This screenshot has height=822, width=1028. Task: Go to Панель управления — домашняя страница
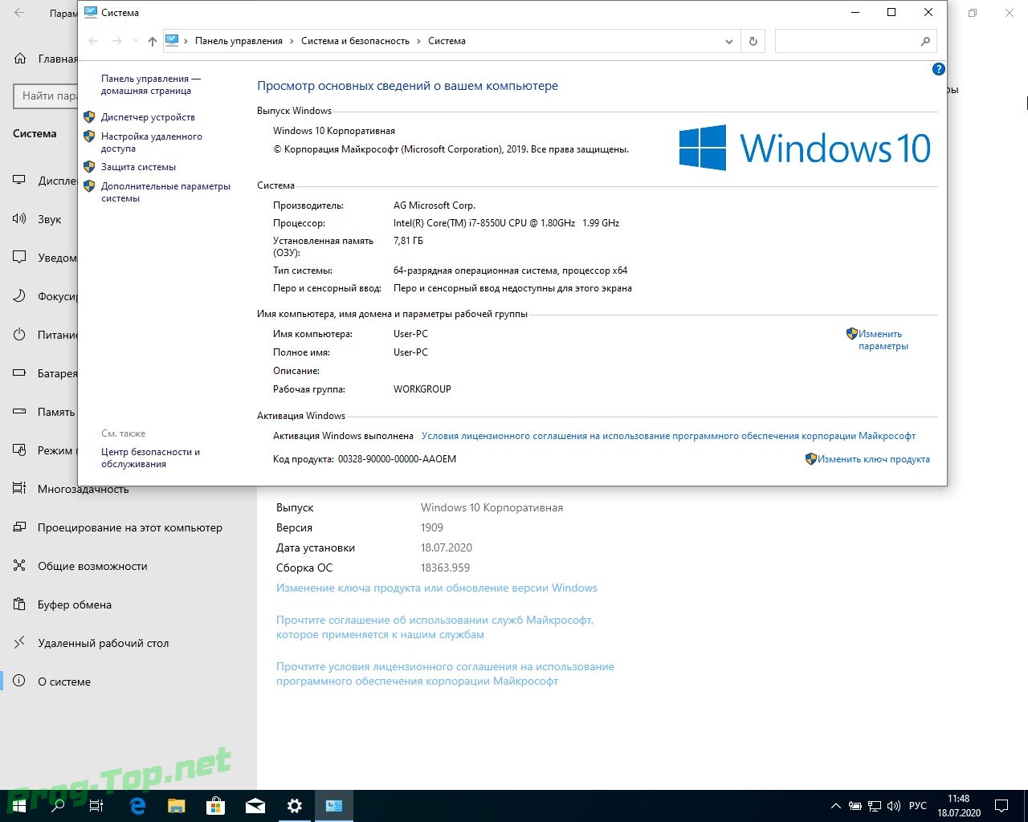(150, 84)
